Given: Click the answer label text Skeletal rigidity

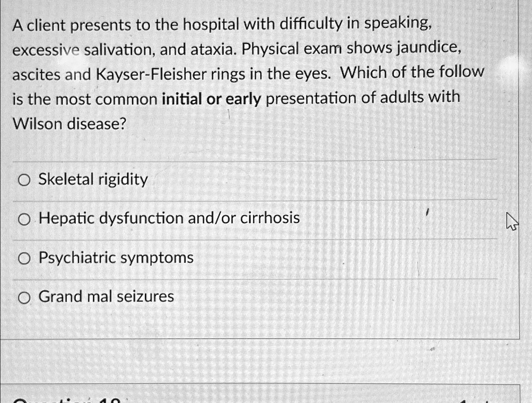Looking at the screenshot, I should click(x=92, y=180).
